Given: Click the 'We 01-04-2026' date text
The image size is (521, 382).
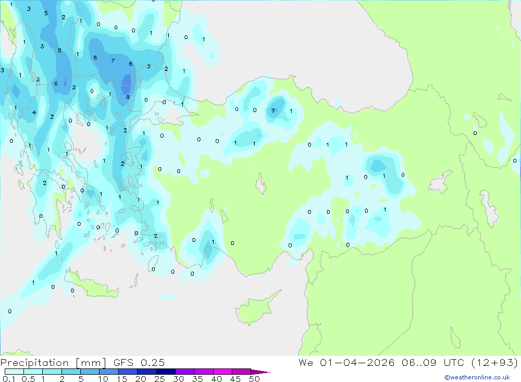Looking at the screenshot, I should pos(346,362).
